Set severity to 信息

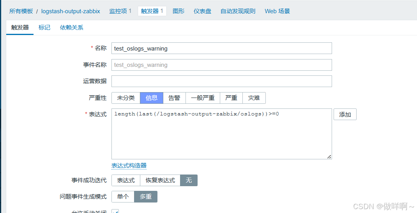click(152, 98)
